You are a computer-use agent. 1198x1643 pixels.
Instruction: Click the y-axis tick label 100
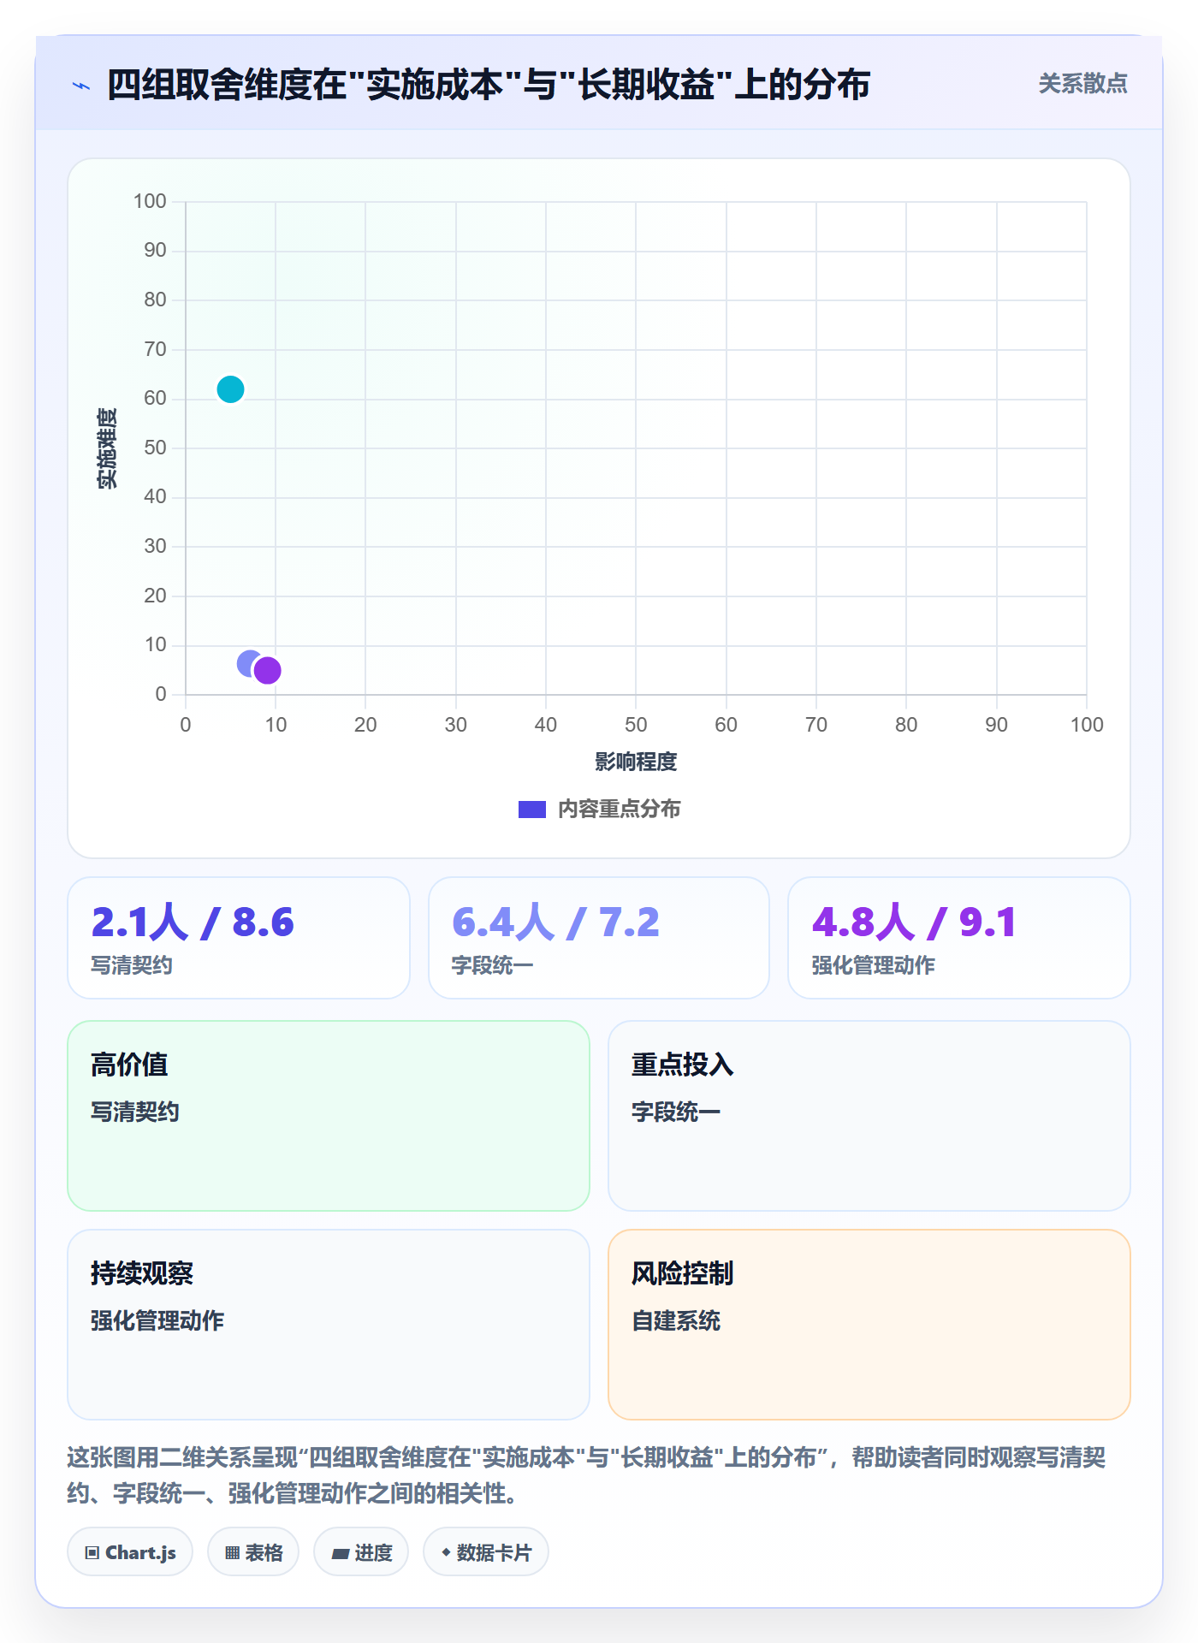point(150,201)
